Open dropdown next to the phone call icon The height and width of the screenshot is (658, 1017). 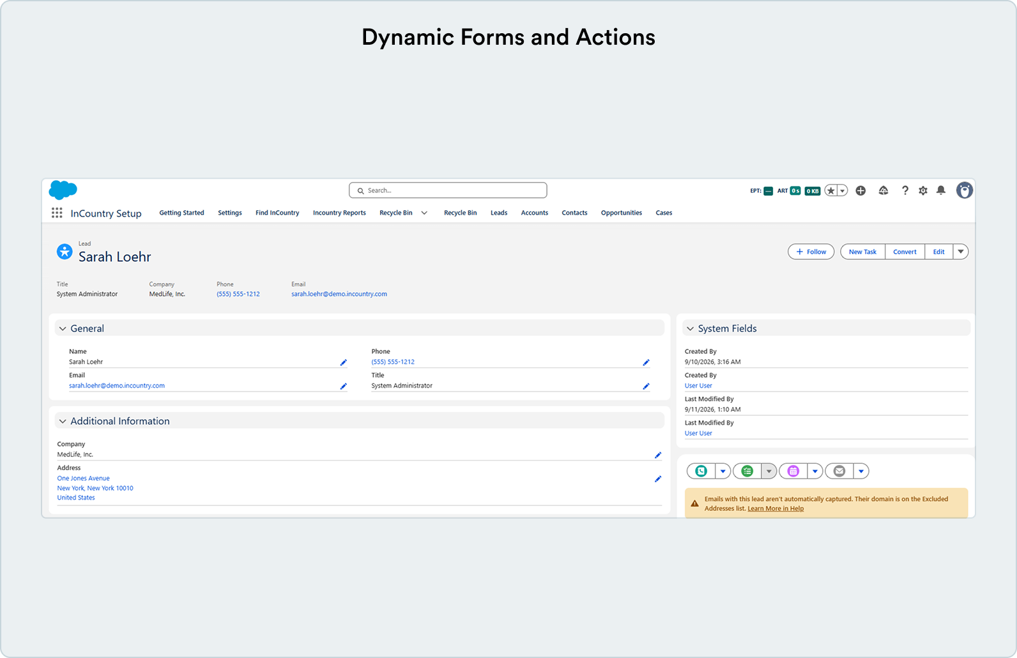723,471
